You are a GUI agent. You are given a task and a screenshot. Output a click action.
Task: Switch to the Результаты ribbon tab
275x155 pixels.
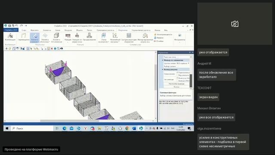point(123,30)
